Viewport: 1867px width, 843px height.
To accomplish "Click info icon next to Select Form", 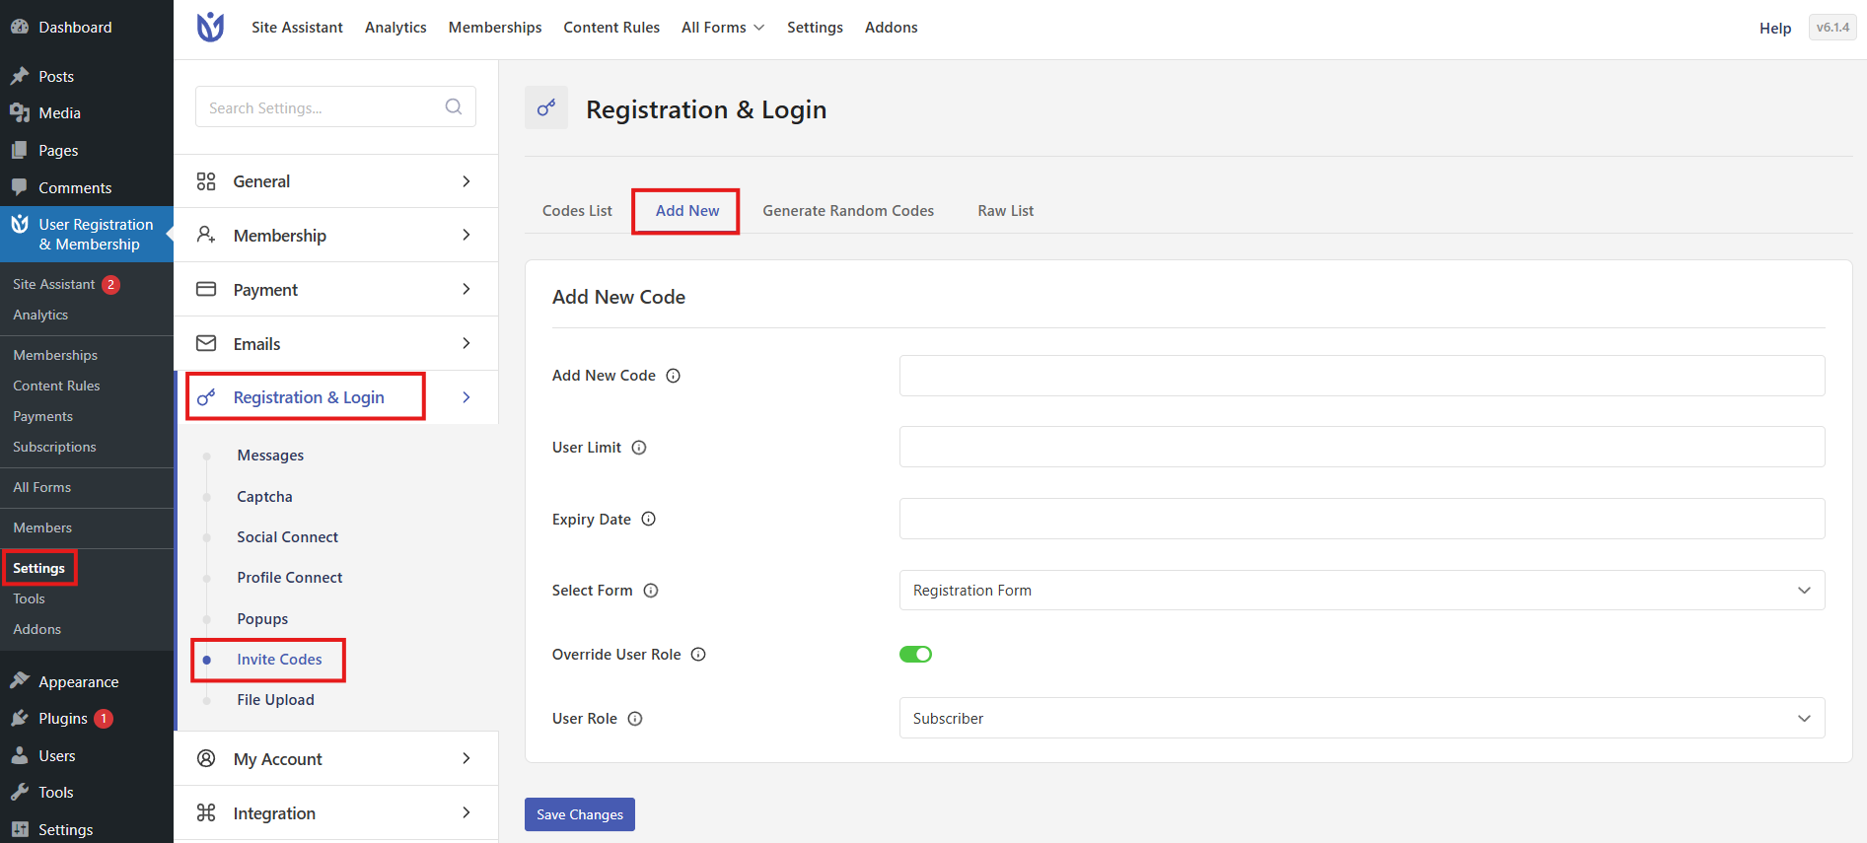I will (x=651, y=591).
